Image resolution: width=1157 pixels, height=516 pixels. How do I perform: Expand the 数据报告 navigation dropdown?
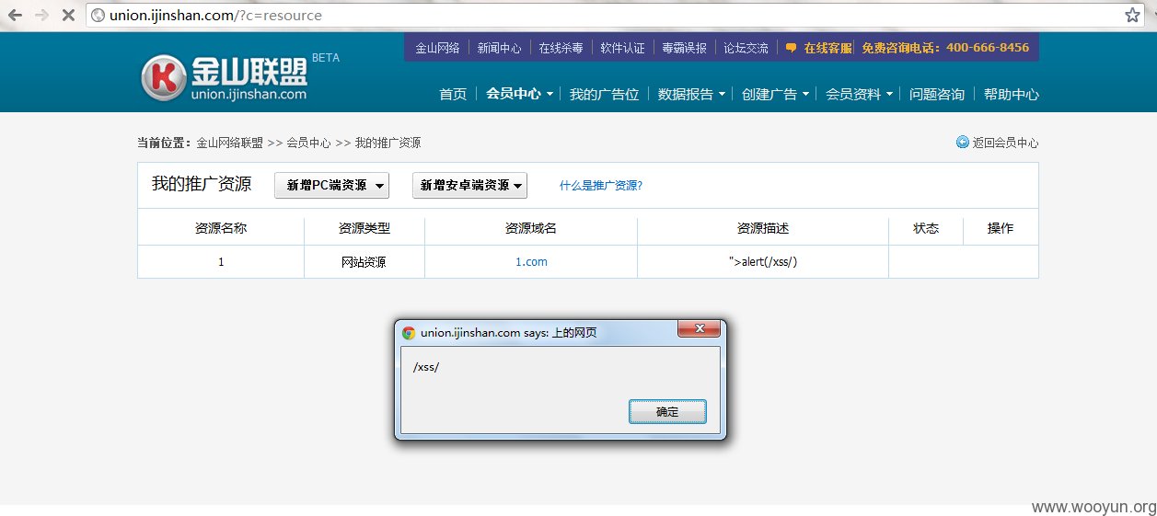(x=691, y=94)
